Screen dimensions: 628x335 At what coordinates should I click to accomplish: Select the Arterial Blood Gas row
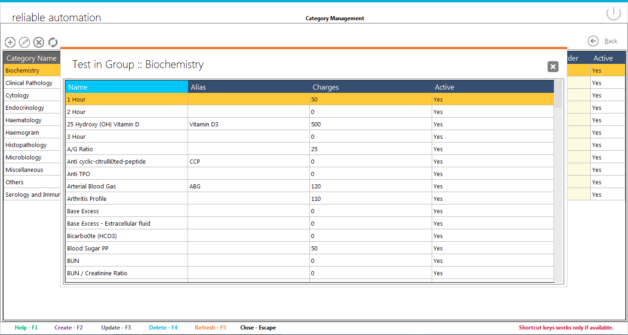coord(309,186)
